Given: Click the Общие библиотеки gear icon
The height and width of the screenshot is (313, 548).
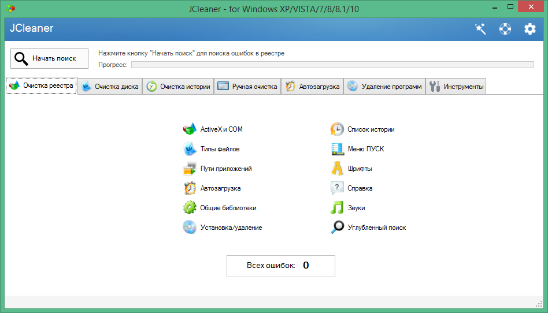Looking at the screenshot, I should pos(190,207).
